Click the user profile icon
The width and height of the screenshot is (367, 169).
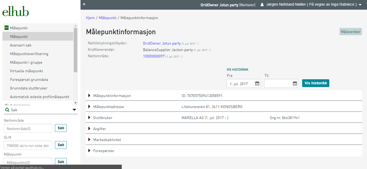pos(262,5)
